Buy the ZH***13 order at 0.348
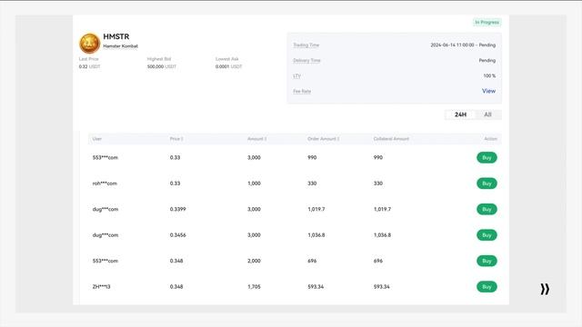This screenshot has width=582, height=327. click(487, 287)
